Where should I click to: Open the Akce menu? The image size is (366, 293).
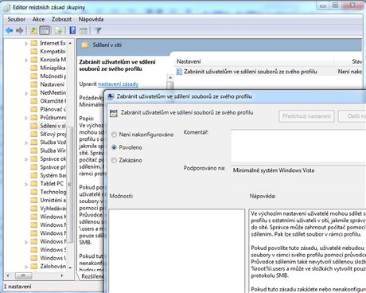(38, 19)
